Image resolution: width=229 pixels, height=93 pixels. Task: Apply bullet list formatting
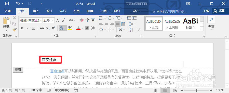[101, 18]
